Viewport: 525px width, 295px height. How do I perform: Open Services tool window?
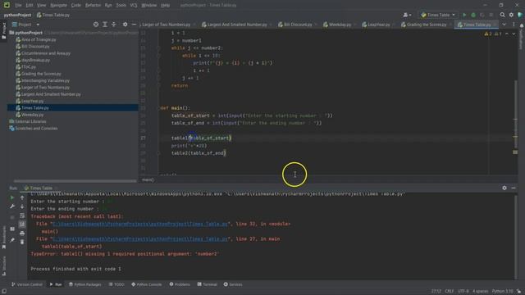233,284
